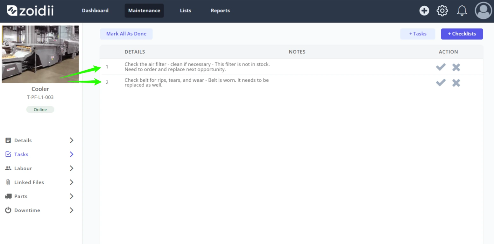Click the air filter task description
This screenshot has height=244, width=494.
click(197, 67)
